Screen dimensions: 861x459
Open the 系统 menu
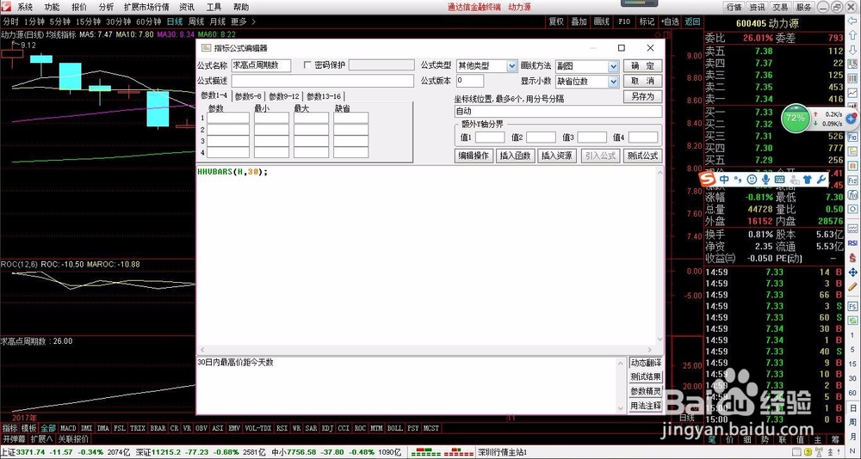coord(25,7)
